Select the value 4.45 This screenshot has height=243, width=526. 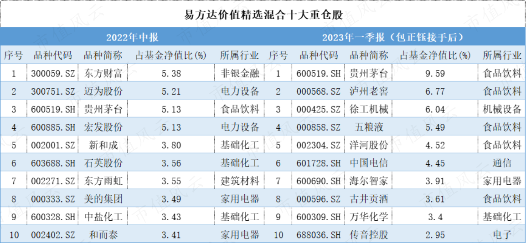click(435, 163)
